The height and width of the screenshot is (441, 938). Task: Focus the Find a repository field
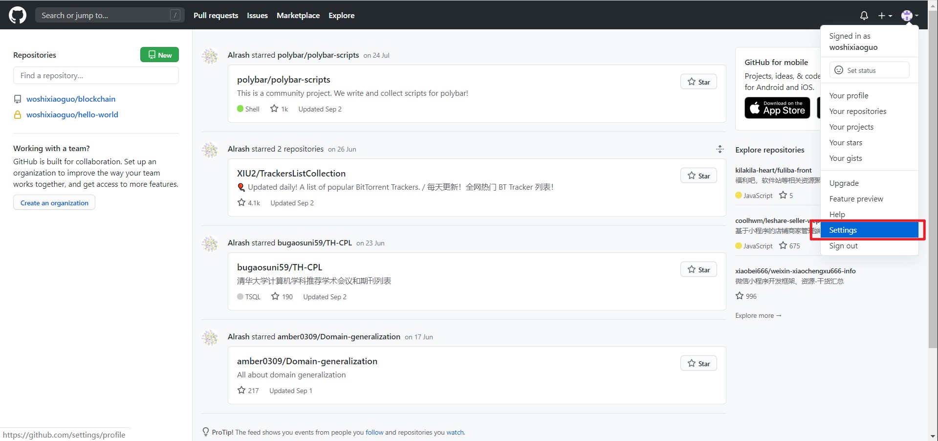tap(96, 75)
